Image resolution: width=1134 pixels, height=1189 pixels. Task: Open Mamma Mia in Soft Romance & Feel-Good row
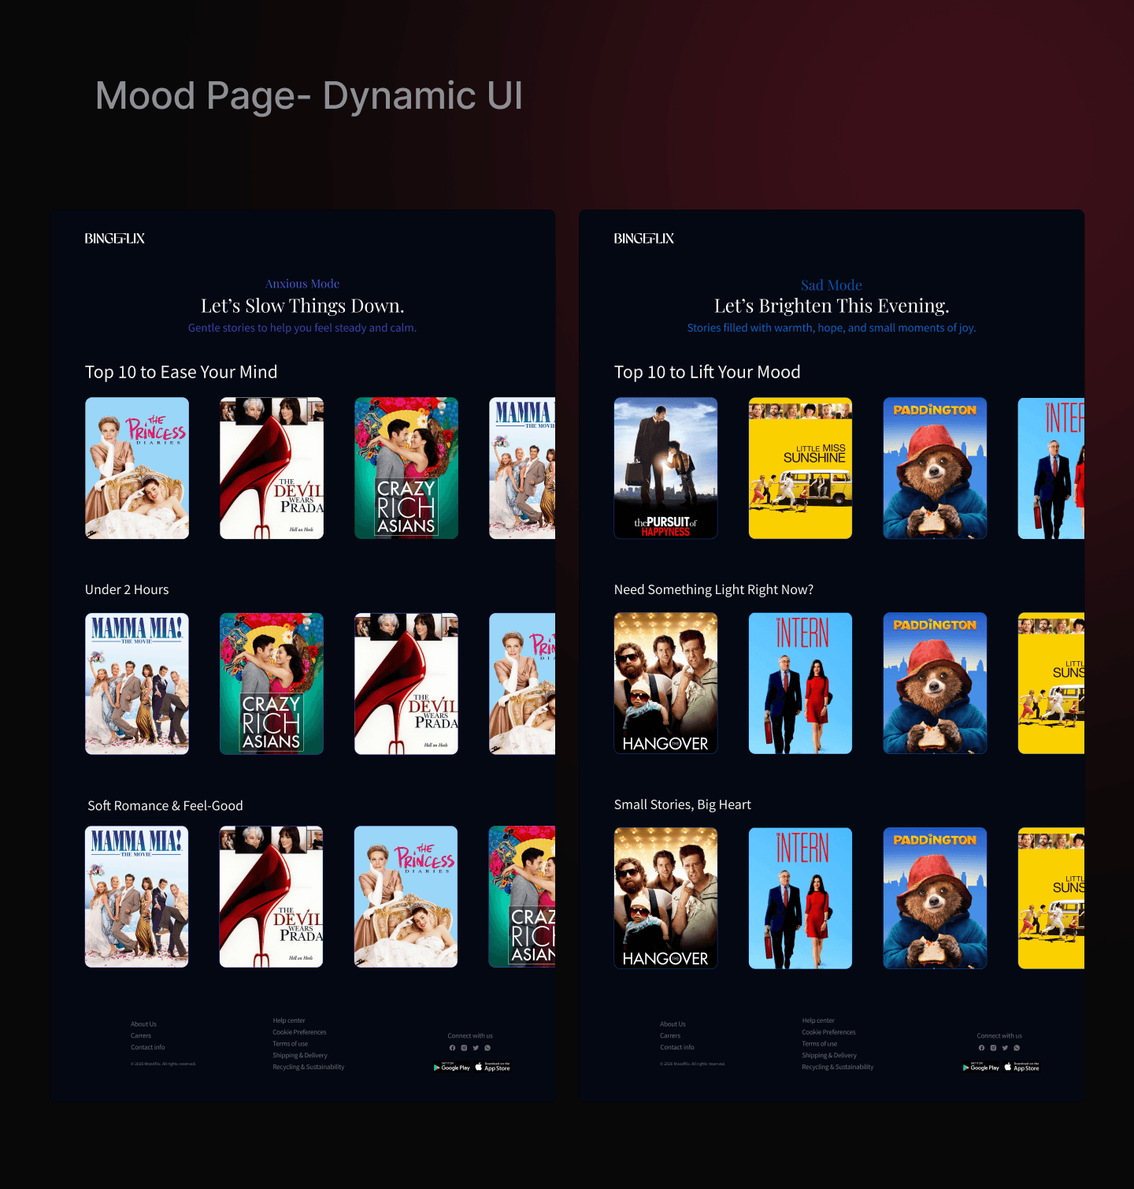click(137, 897)
